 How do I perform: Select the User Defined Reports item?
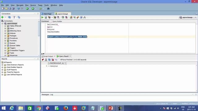click(x=14, y=75)
